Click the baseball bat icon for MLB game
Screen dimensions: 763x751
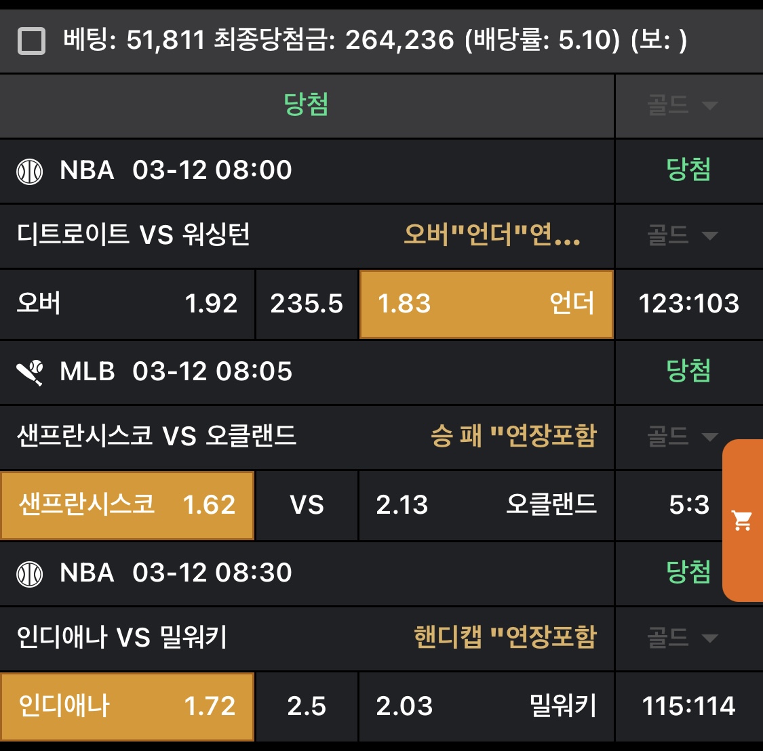point(30,372)
